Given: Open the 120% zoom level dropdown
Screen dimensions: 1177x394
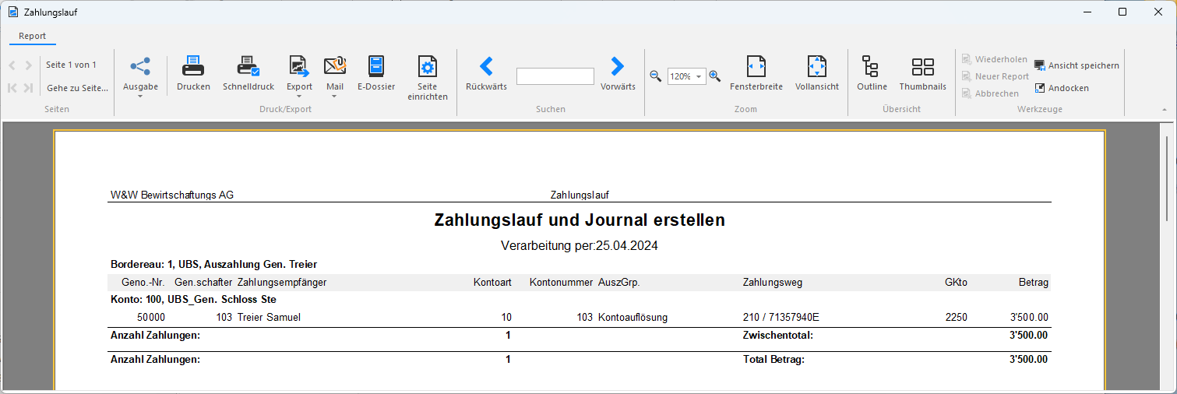Looking at the screenshot, I should pos(699,76).
